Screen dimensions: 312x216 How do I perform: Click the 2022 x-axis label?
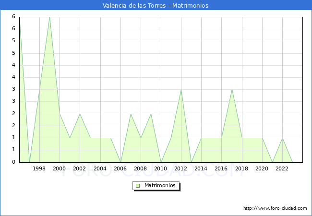[x=282, y=168]
